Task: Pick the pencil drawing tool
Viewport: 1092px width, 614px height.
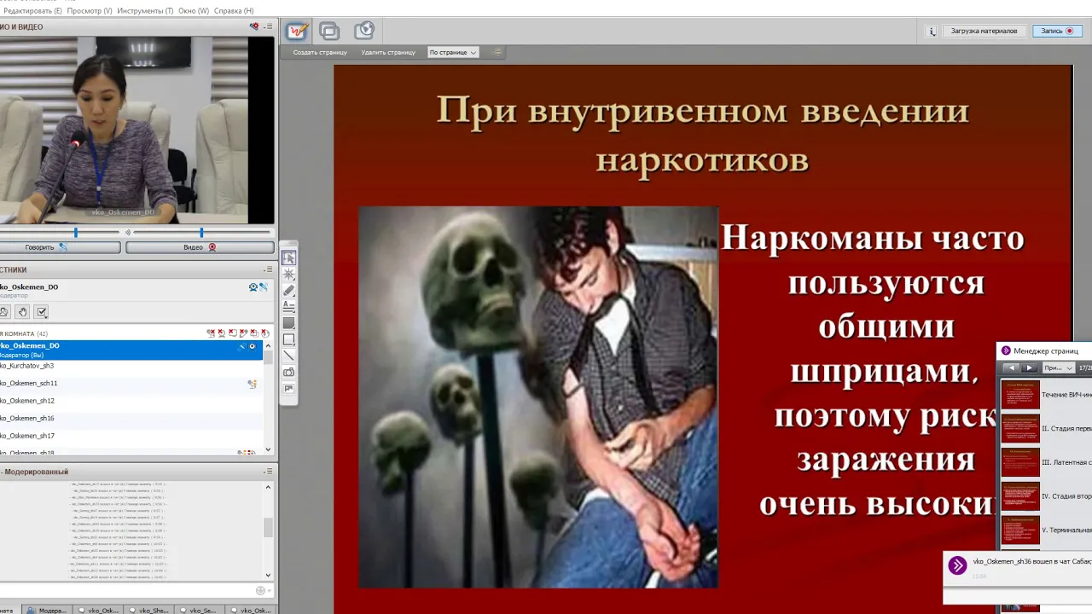Action: click(289, 290)
